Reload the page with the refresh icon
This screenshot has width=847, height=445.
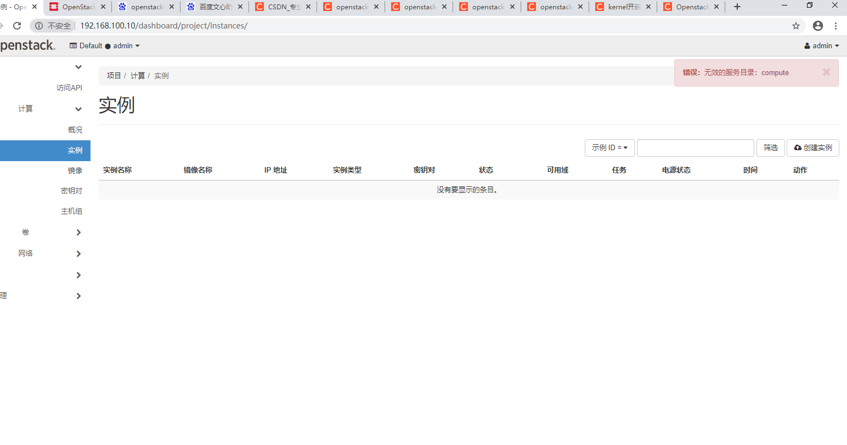(17, 26)
